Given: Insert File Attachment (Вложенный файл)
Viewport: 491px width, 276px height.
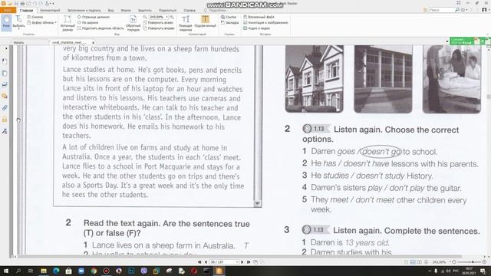Looking at the screenshot, I should point(259,17).
